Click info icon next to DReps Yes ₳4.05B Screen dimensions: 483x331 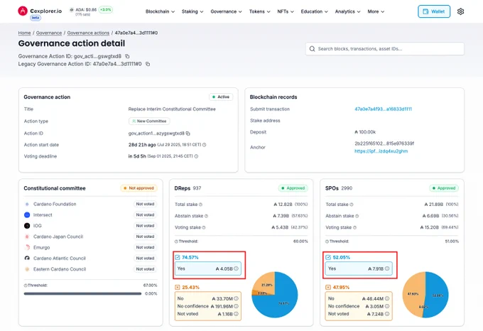(236, 268)
